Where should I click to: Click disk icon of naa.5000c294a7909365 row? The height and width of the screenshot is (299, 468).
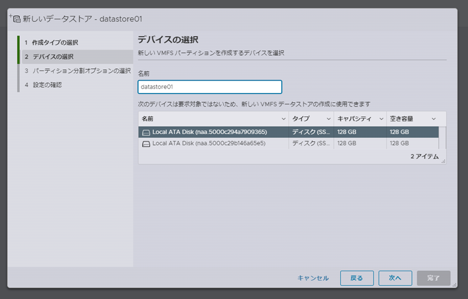146,133
